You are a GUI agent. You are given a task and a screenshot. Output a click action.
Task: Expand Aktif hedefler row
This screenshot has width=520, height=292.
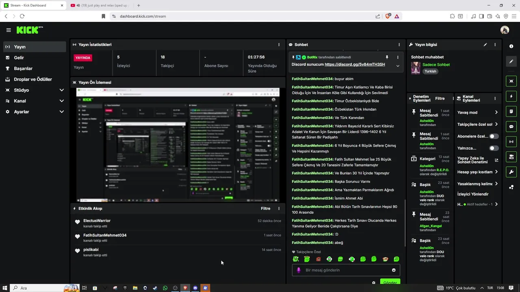point(478,204)
